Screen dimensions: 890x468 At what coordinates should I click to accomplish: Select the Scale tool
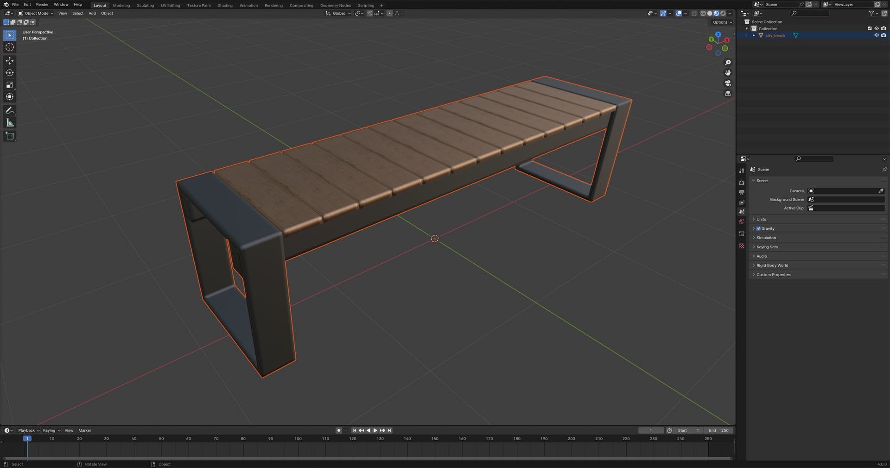[x=10, y=85]
